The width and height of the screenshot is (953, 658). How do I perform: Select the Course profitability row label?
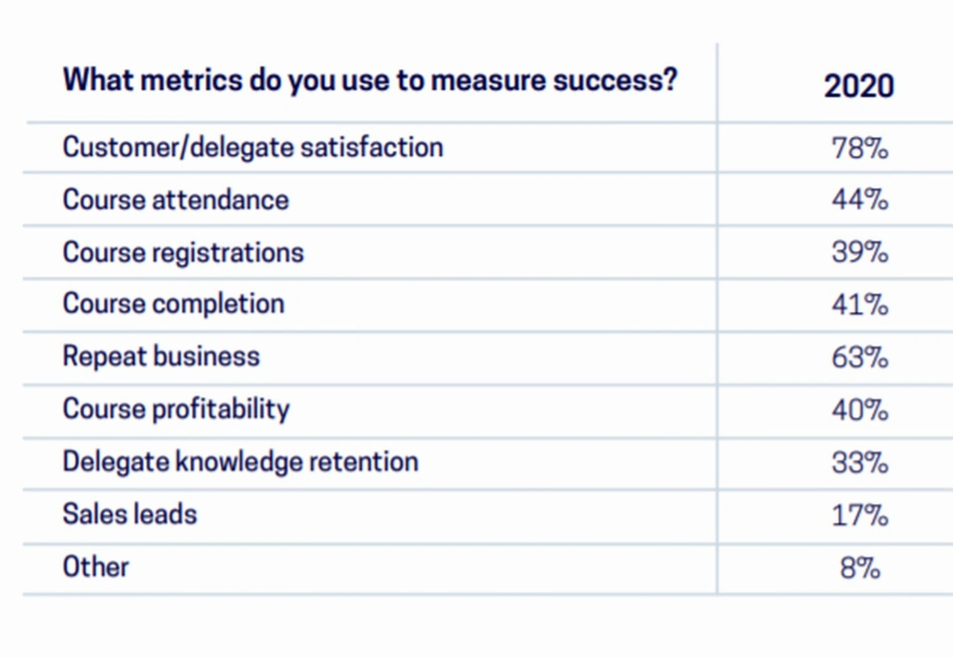coord(176,409)
